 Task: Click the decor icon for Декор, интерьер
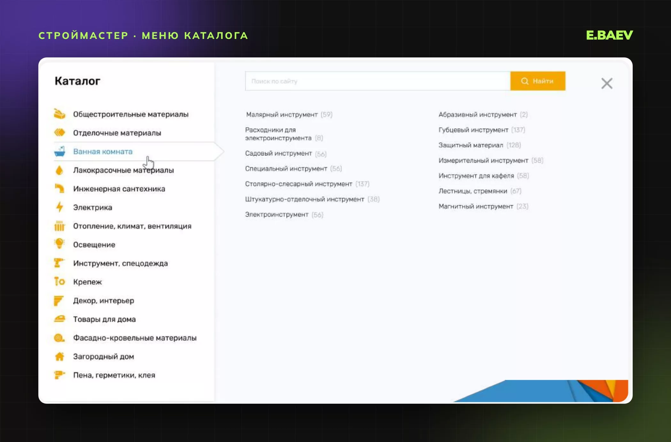click(x=59, y=300)
